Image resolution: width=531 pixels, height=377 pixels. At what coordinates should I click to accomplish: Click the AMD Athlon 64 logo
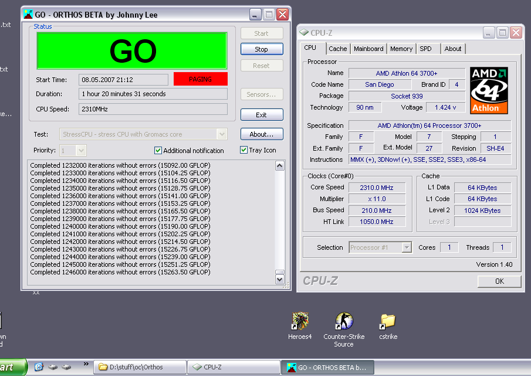pyautogui.click(x=489, y=90)
